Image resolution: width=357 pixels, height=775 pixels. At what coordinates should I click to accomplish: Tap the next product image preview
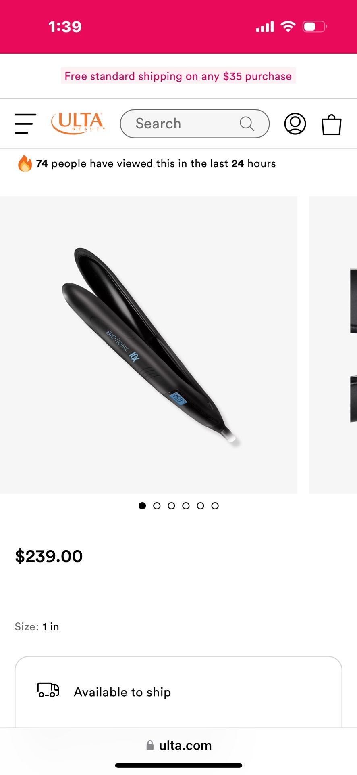click(x=333, y=345)
